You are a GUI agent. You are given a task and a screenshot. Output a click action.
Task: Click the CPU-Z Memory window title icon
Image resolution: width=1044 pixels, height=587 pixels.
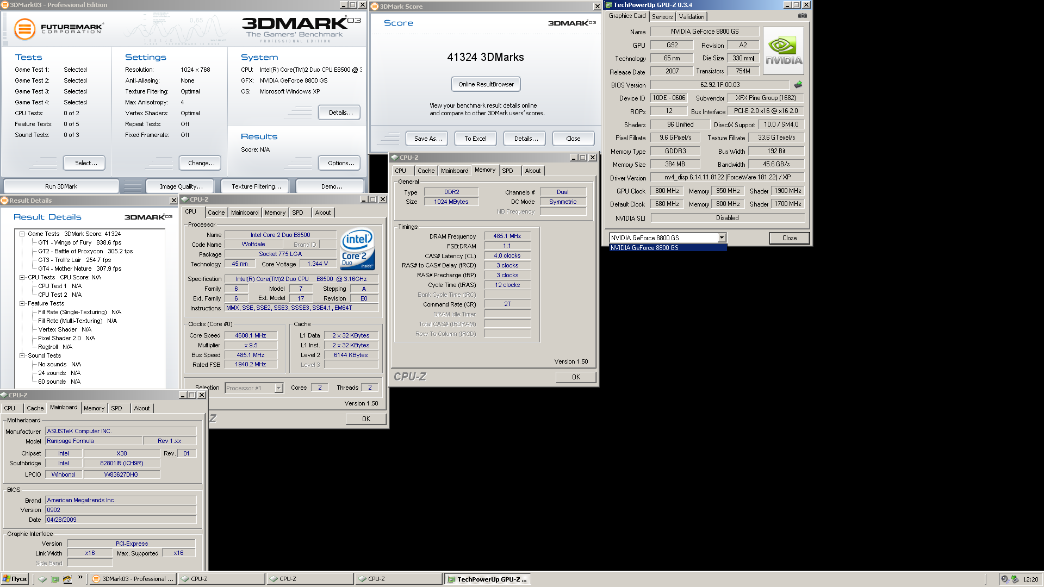395,158
